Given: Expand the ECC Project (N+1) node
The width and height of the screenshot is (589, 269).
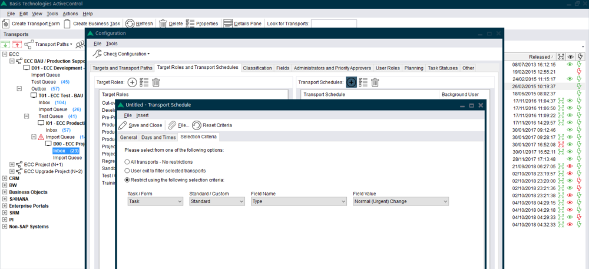Looking at the screenshot, I should [12, 165].
